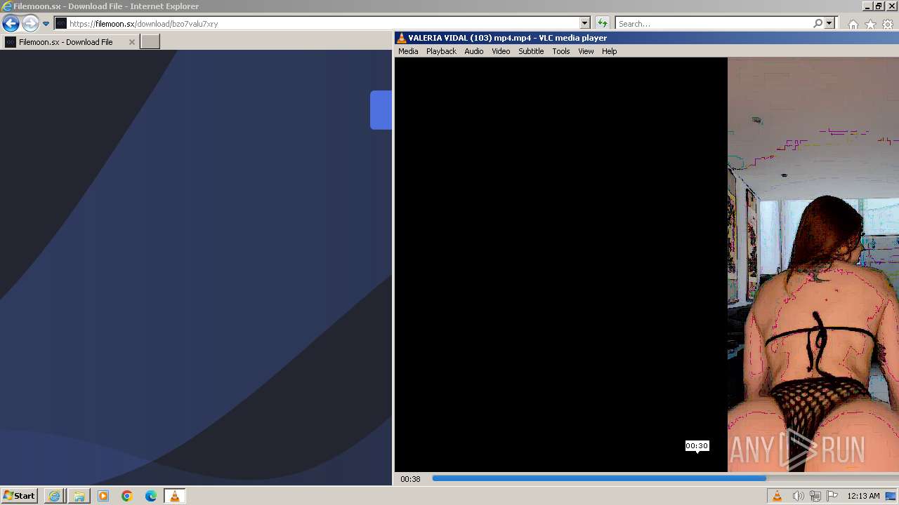Seek on the VLC playback progress bar
This screenshot has width=899, height=505.
point(664,478)
